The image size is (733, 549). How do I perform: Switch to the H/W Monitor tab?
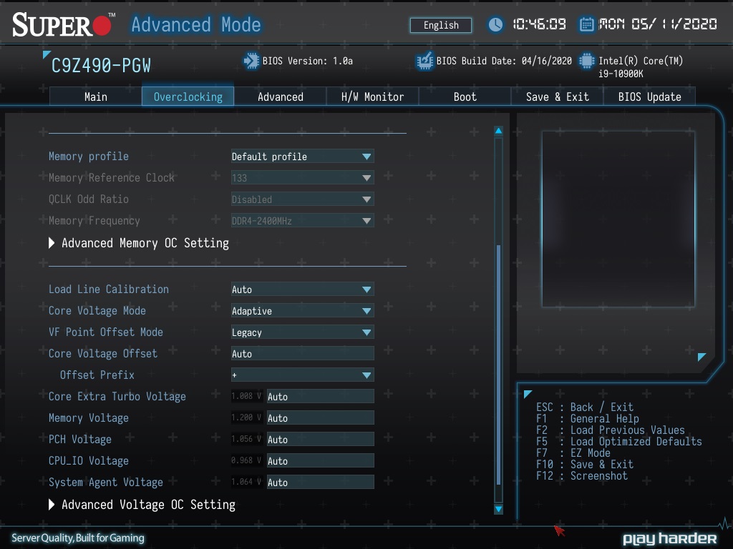(x=372, y=97)
